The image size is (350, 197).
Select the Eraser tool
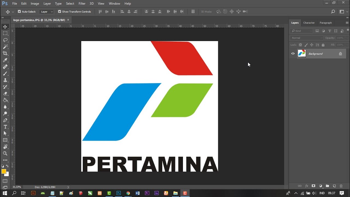(5, 94)
